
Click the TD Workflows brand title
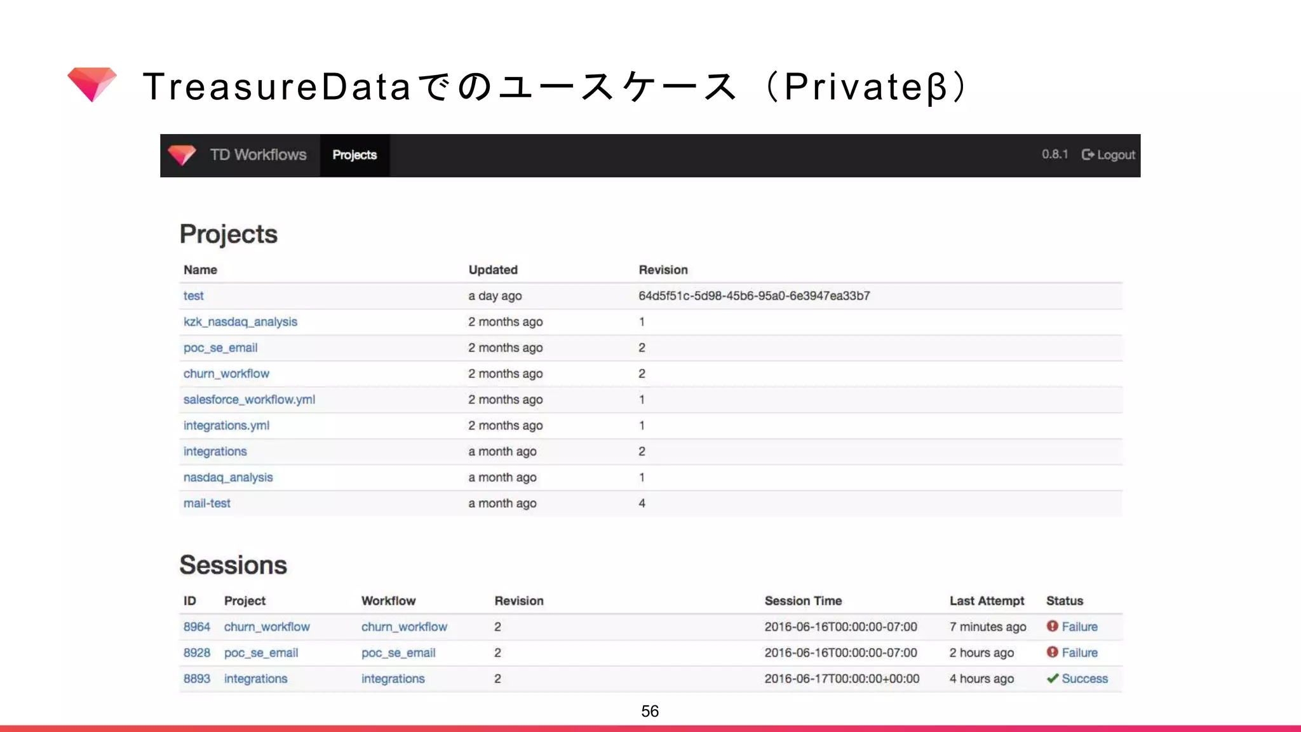(258, 155)
